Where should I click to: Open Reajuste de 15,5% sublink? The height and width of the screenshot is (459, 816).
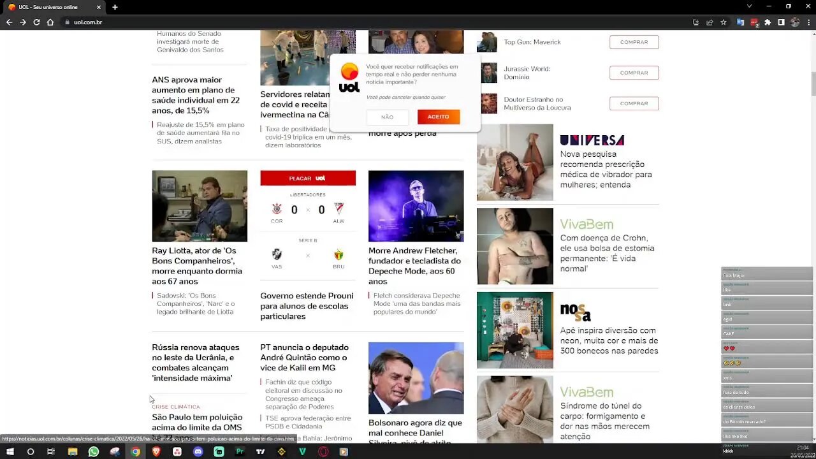tap(200, 133)
